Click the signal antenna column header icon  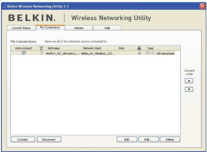41,48
